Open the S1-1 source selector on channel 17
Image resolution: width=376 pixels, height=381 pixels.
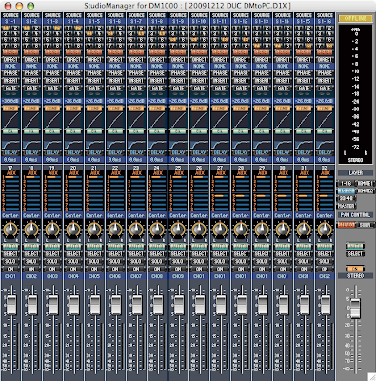10,21
